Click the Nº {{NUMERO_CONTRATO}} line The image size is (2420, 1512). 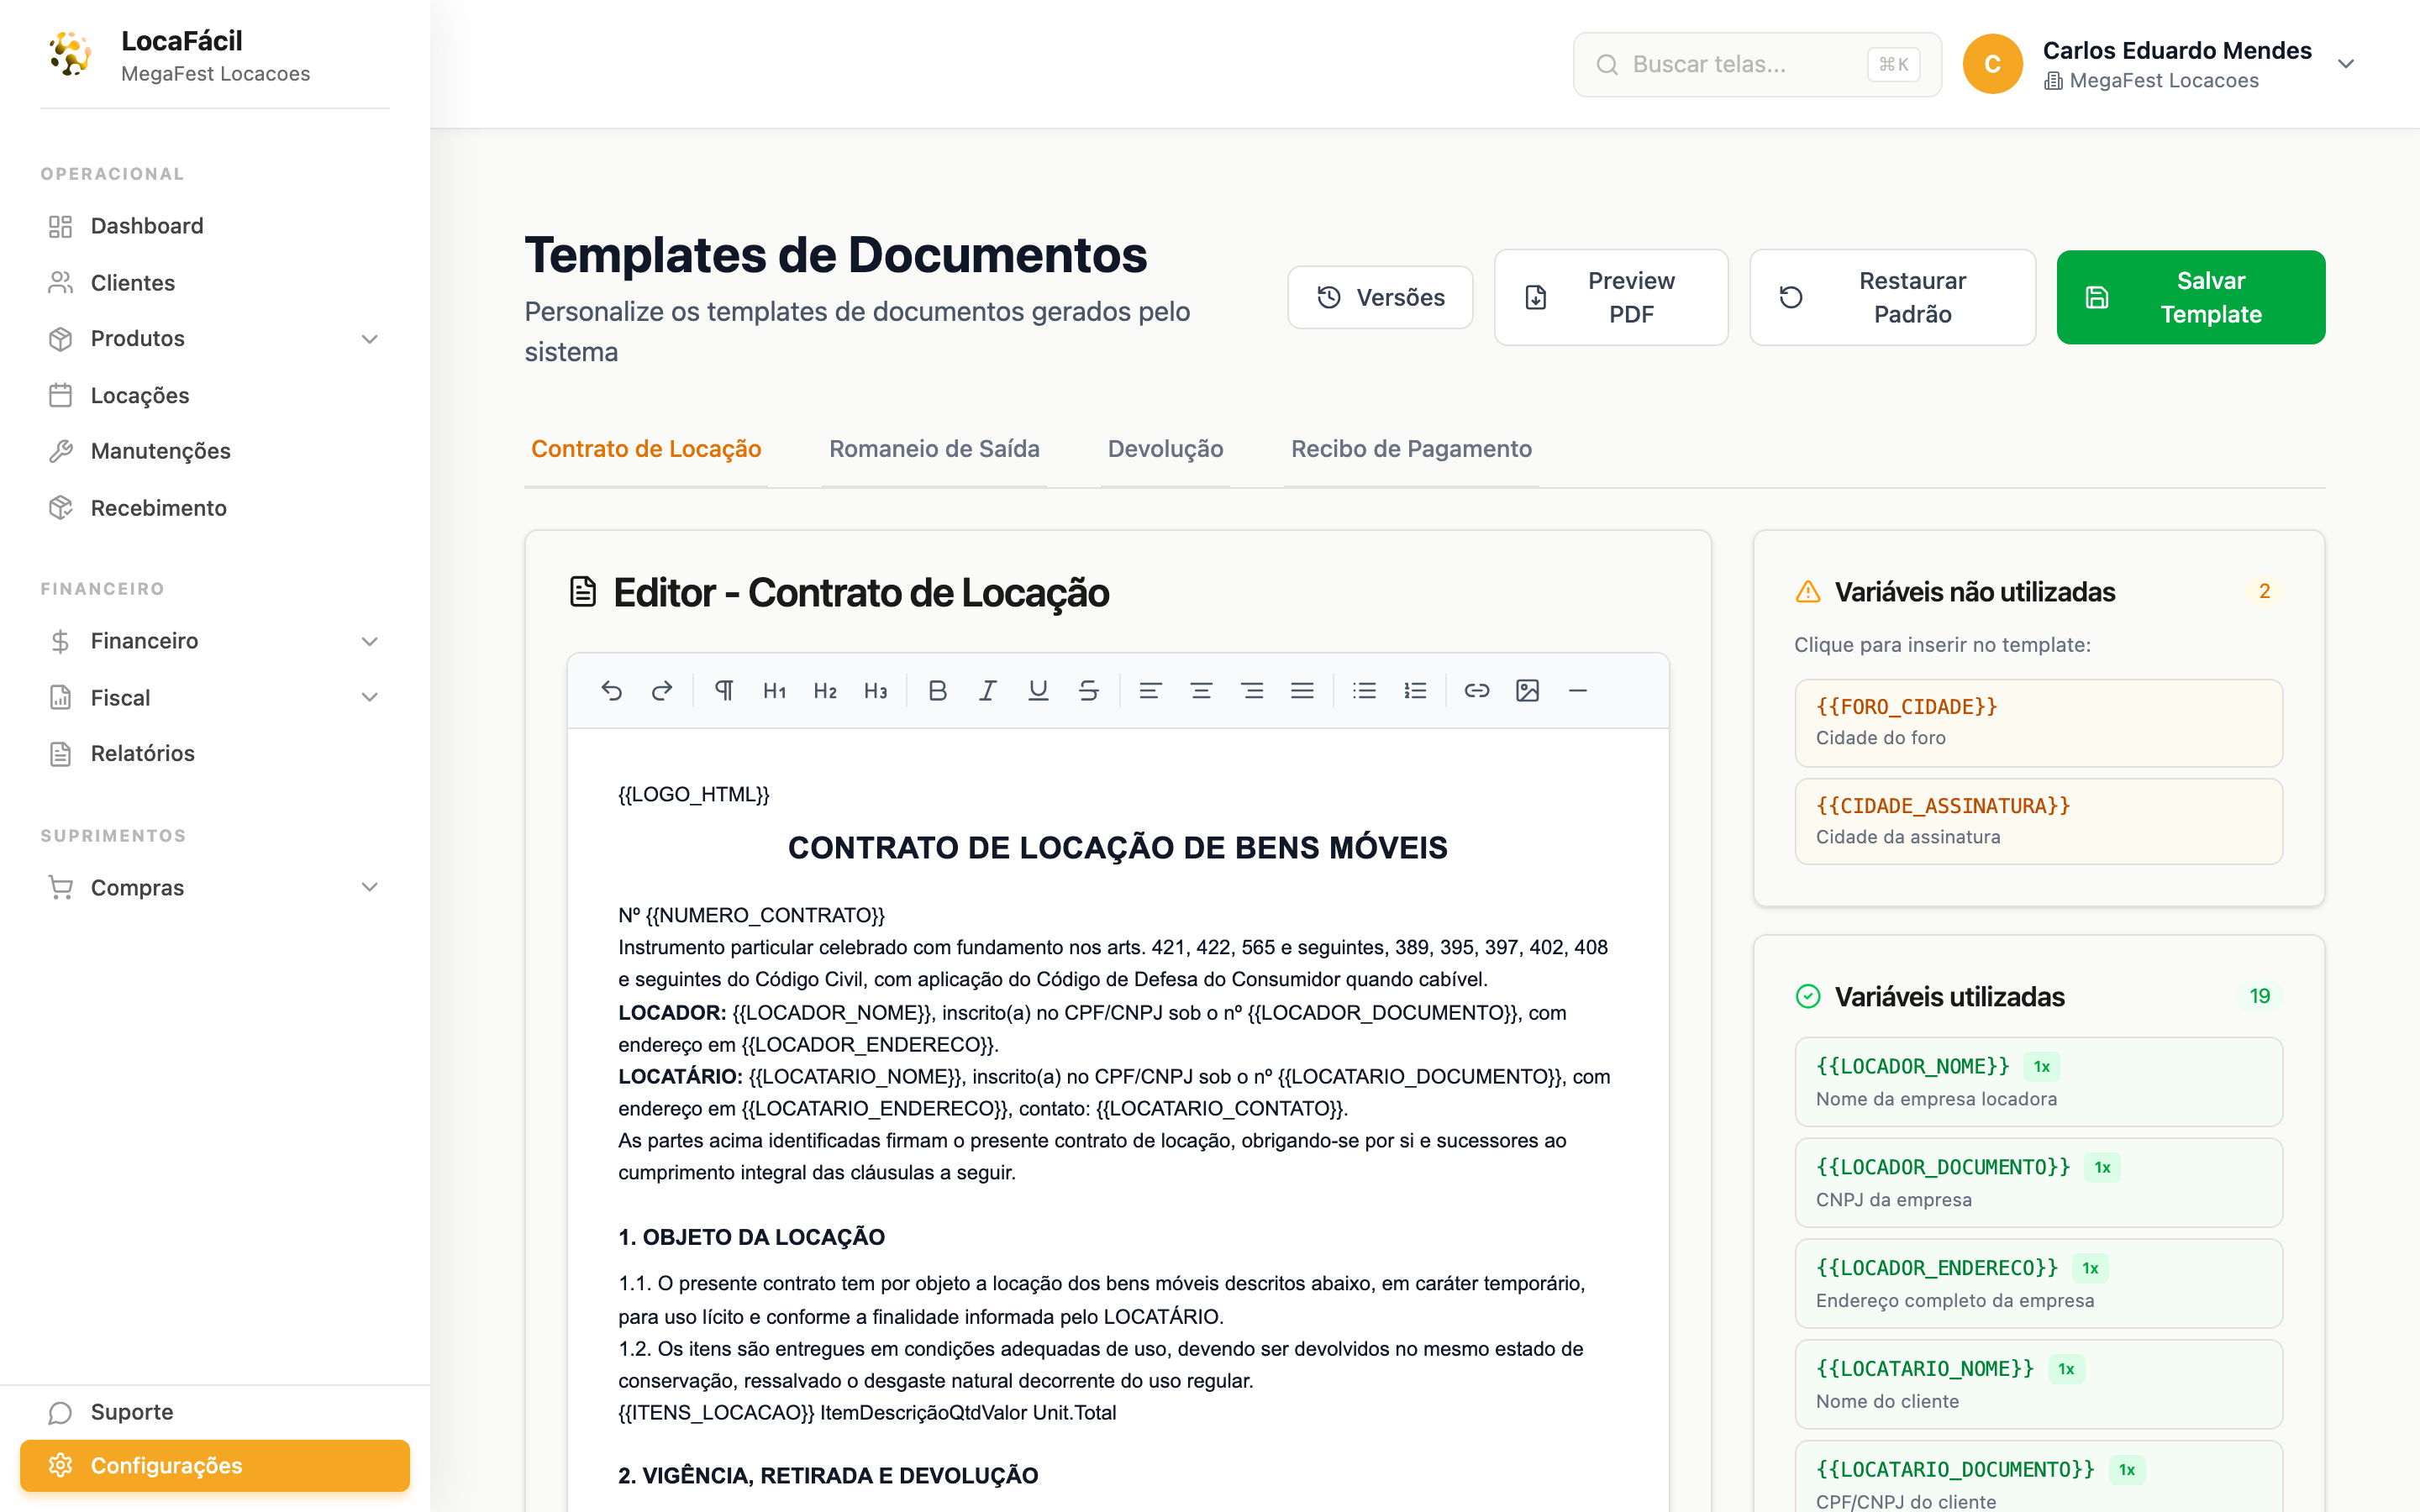751,915
